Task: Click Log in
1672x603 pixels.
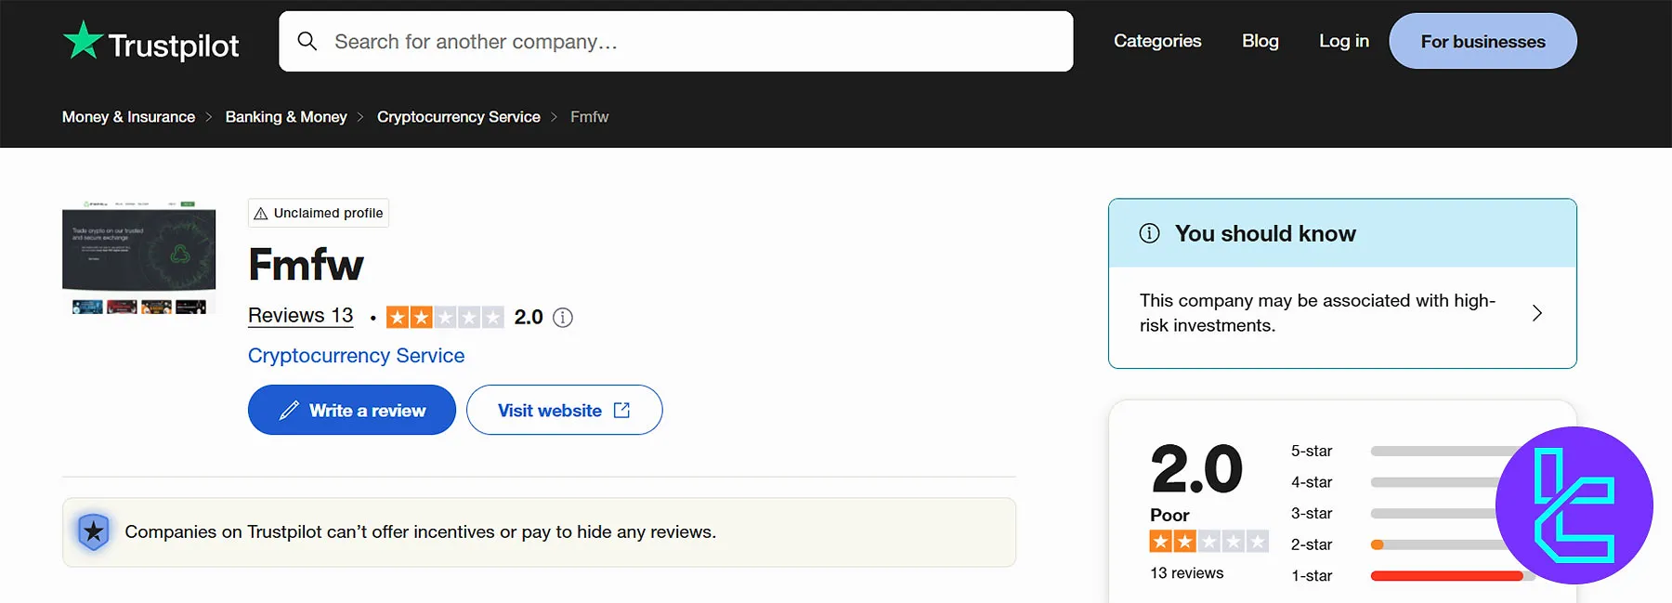Action: point(1344,41)
